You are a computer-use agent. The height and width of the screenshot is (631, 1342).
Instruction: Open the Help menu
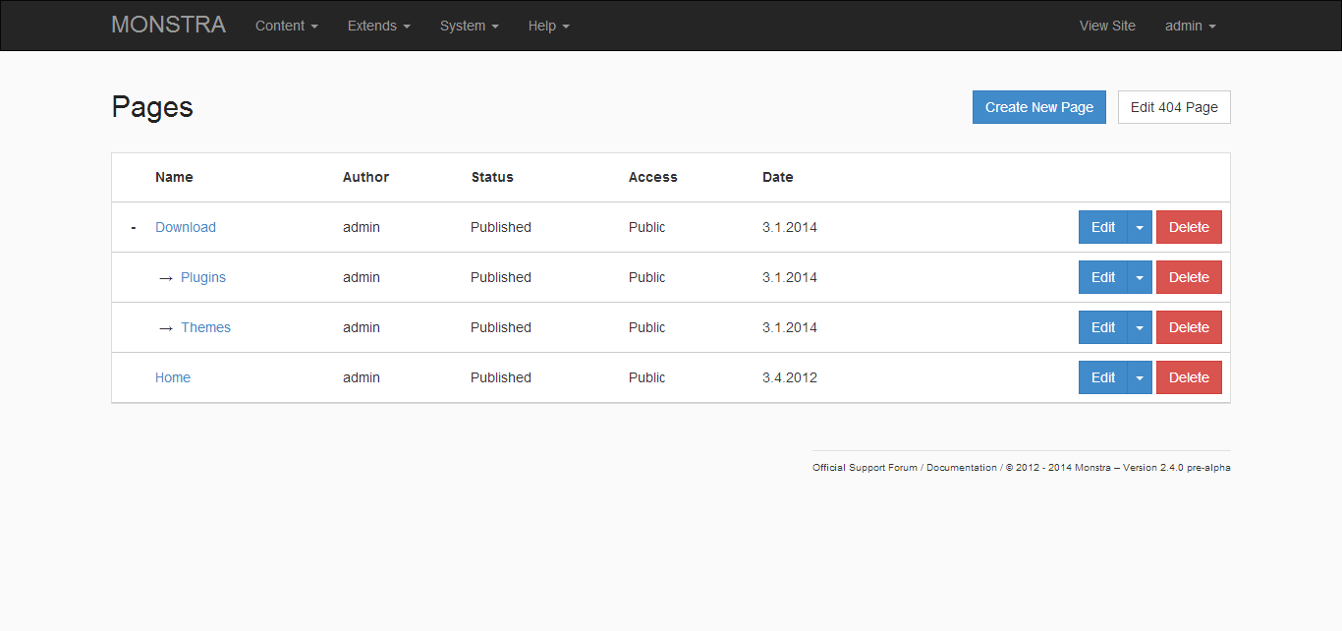click(x=548, y=26)
